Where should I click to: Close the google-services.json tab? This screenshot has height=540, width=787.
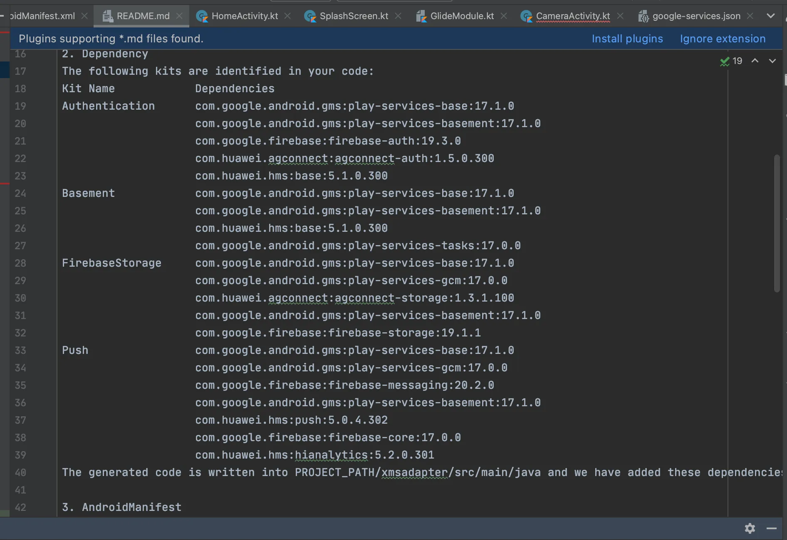pyautogui.click(x=750, y=16)
